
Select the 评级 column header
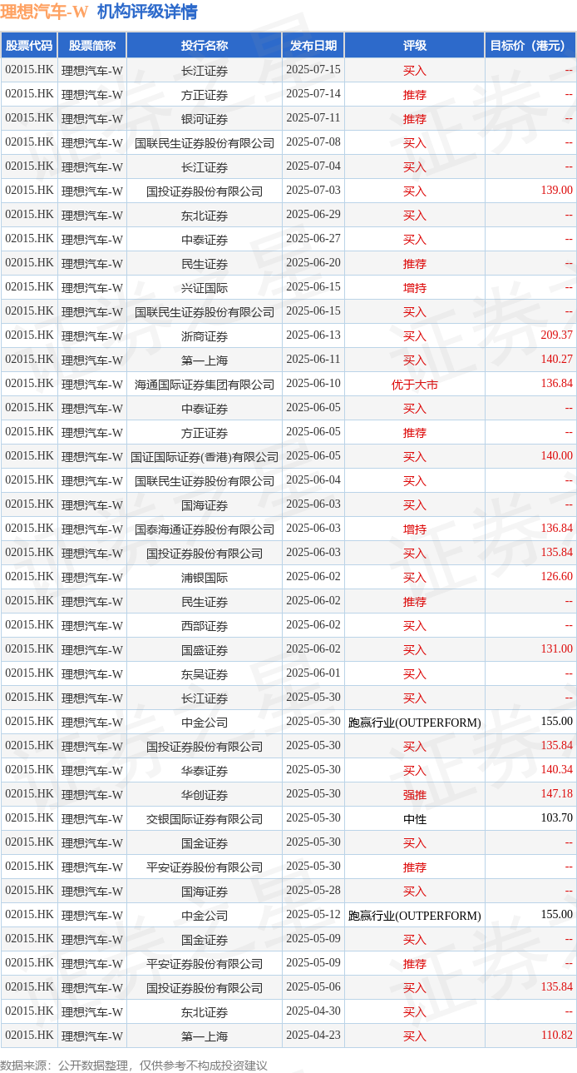[414, 46]
